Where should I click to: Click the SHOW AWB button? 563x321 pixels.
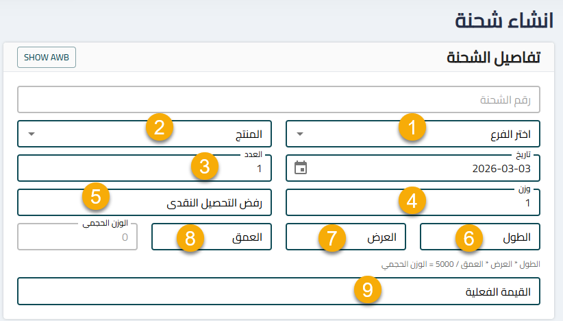46,58
